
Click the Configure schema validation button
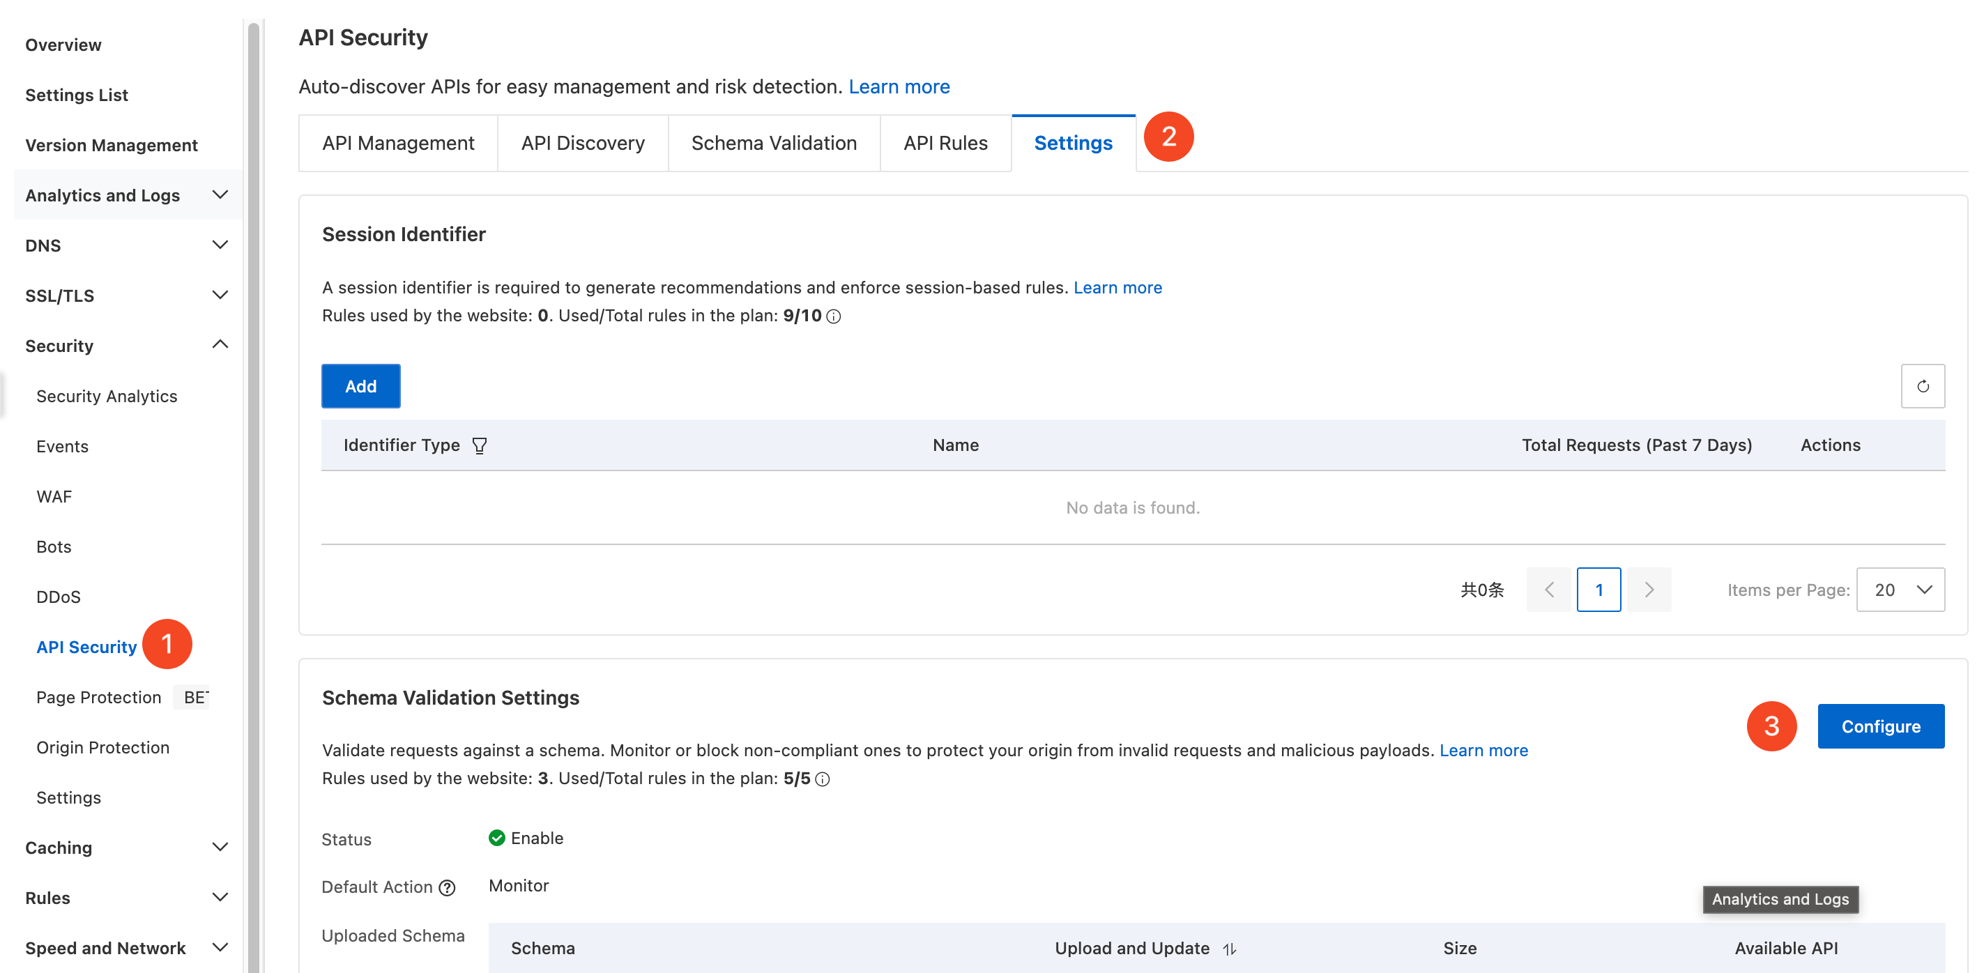1880,726
